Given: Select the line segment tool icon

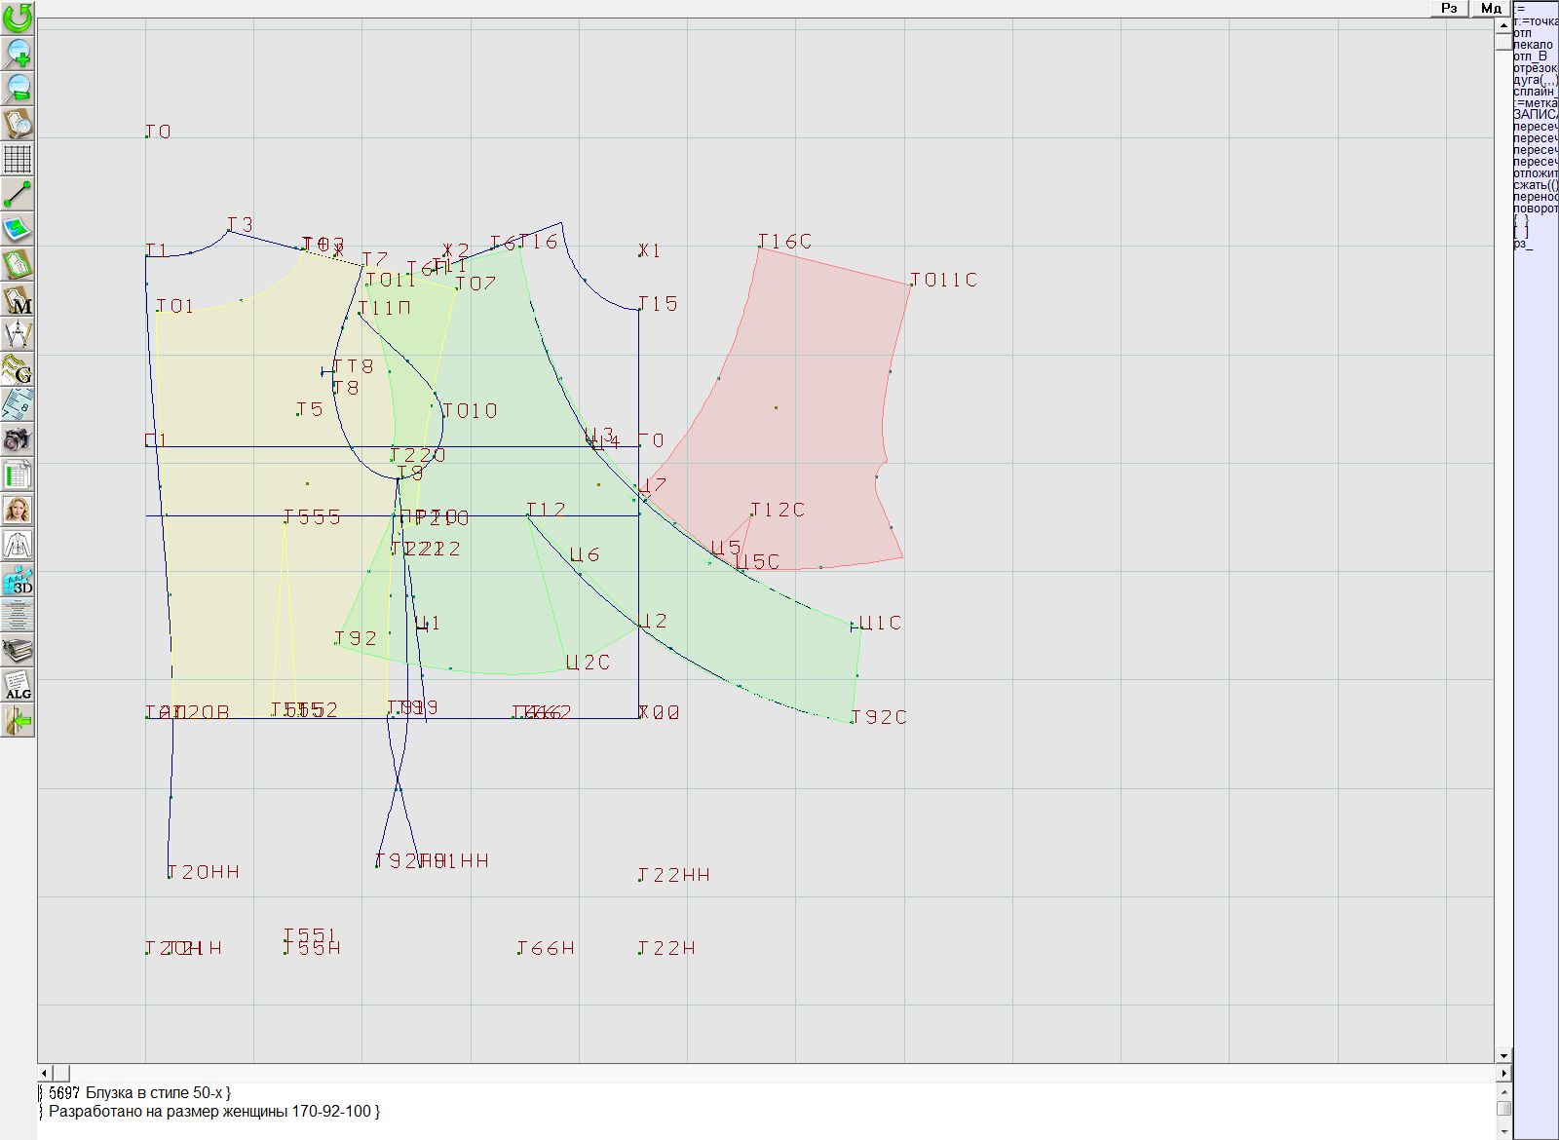Looking at the screenshot, I should (x=18, y=194).
